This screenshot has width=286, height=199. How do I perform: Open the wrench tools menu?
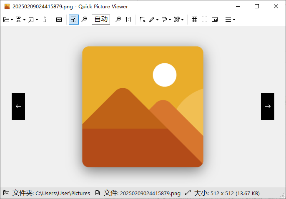click(178, 20)
